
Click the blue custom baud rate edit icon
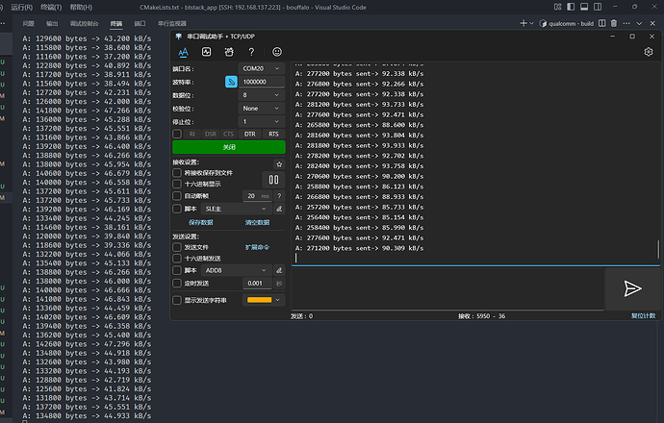(x=231, y=82)
